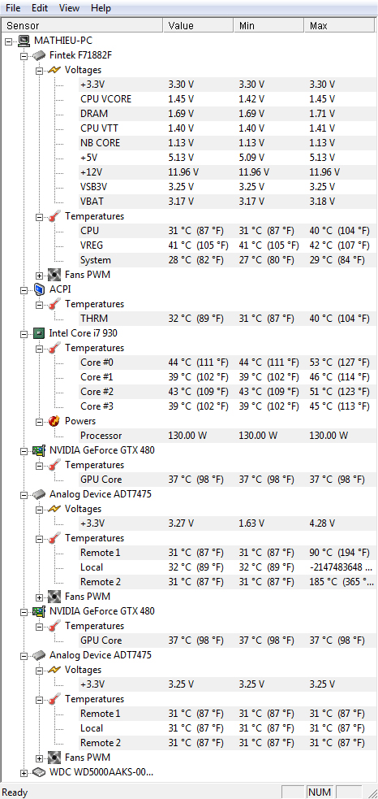The width and height of the screenshot is (378, 799).
Task: Click the 1.63 V Min voltage value
Action: tap(251, 523)
